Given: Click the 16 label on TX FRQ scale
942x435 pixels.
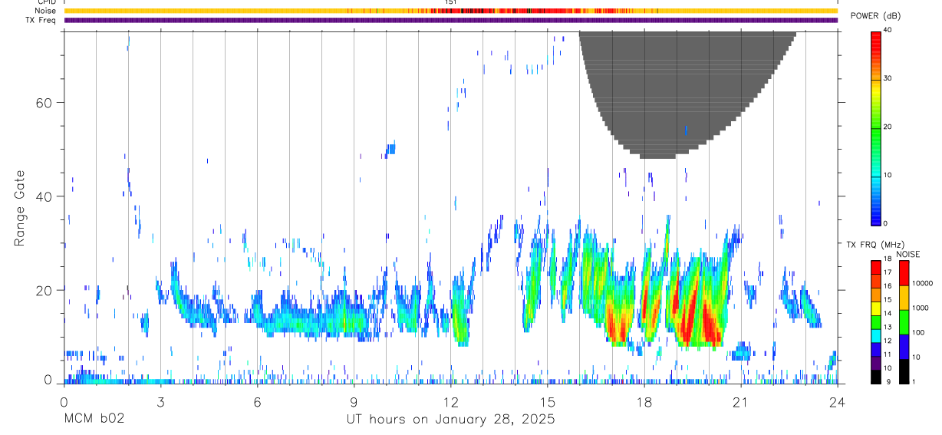Looking at the screenshot, I should tap(888, 285).
